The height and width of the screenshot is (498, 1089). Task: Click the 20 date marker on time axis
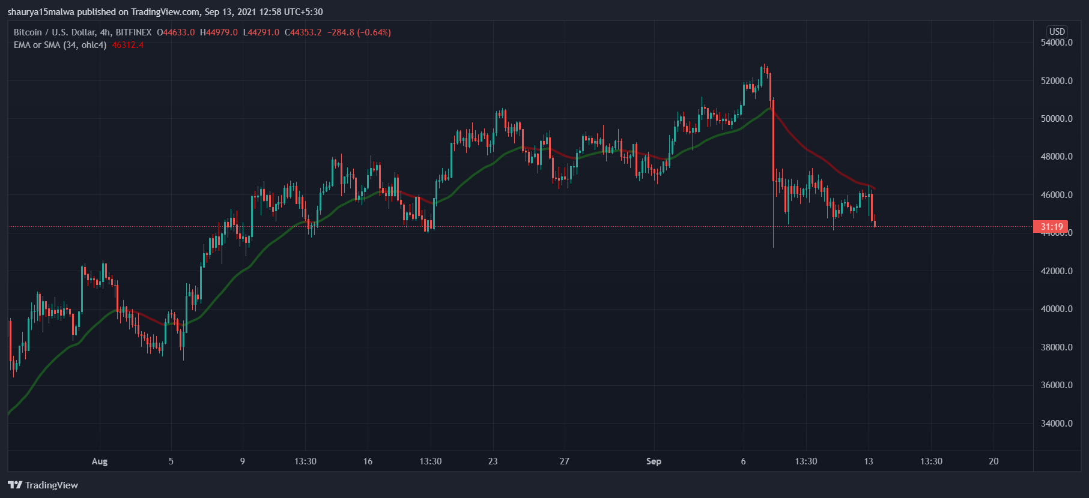(x=993, y=461)
